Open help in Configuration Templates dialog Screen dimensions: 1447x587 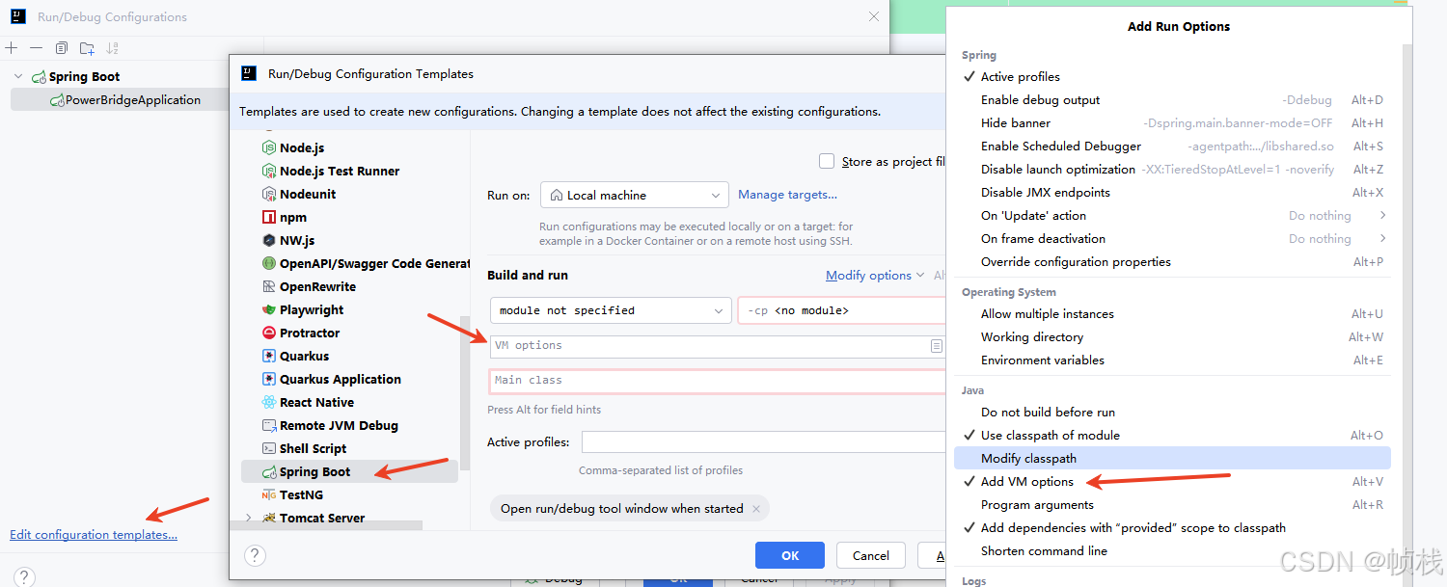point(255,555)
